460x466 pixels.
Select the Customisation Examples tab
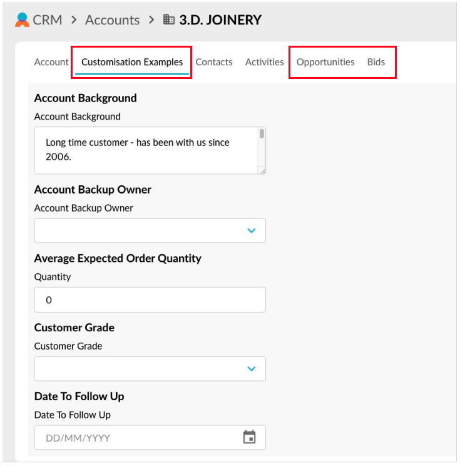(x=132, y=62)
